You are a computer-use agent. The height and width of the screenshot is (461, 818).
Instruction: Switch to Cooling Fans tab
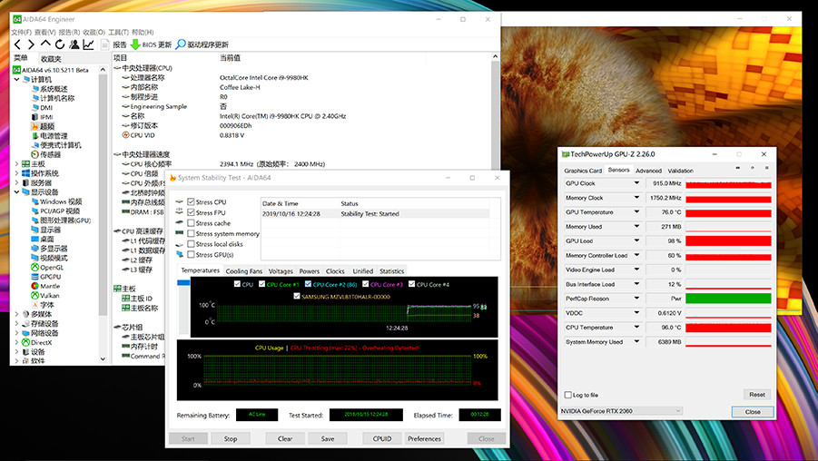tap(243, 271)
